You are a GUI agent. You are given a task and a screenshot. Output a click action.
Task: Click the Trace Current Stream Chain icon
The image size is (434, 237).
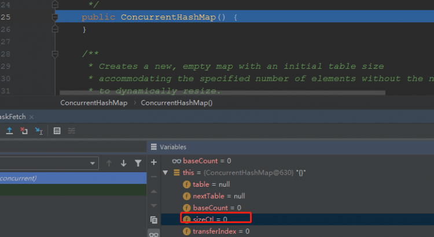pyautogui.click(x=72, y=131)
